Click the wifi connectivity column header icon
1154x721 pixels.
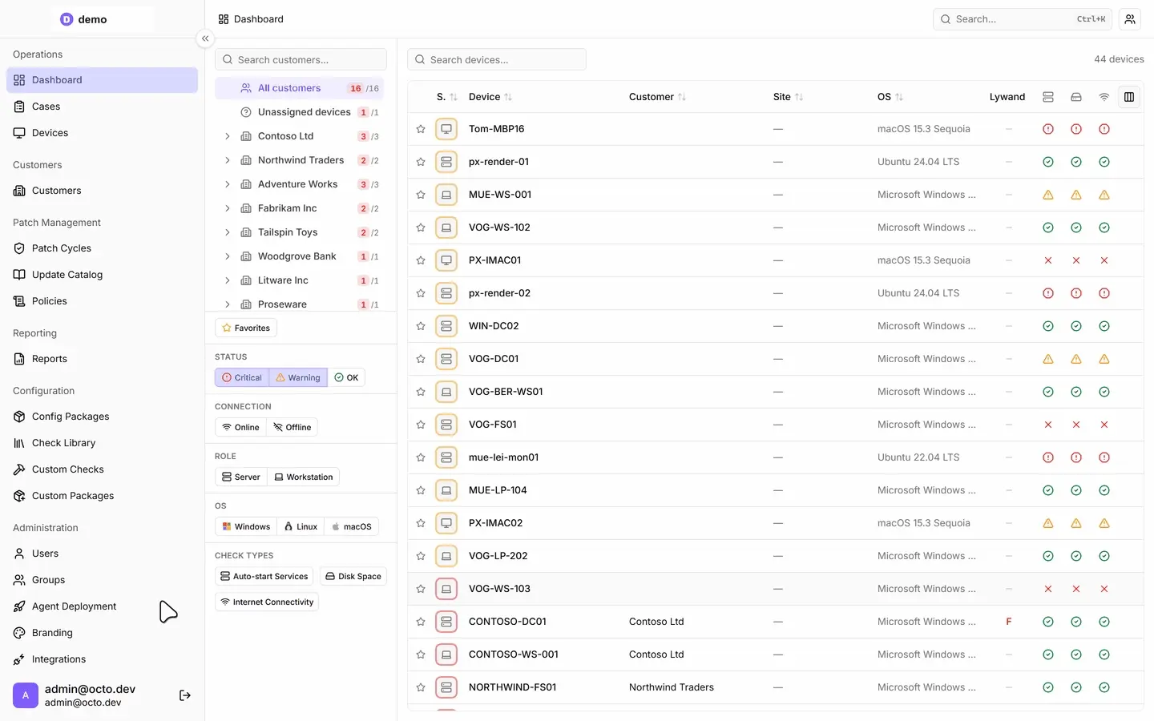coord(1104,97)
